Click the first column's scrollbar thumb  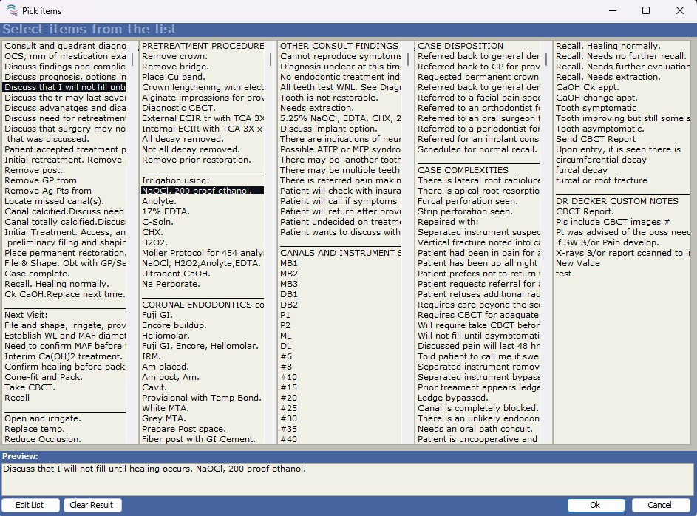(x=133, y=59)
